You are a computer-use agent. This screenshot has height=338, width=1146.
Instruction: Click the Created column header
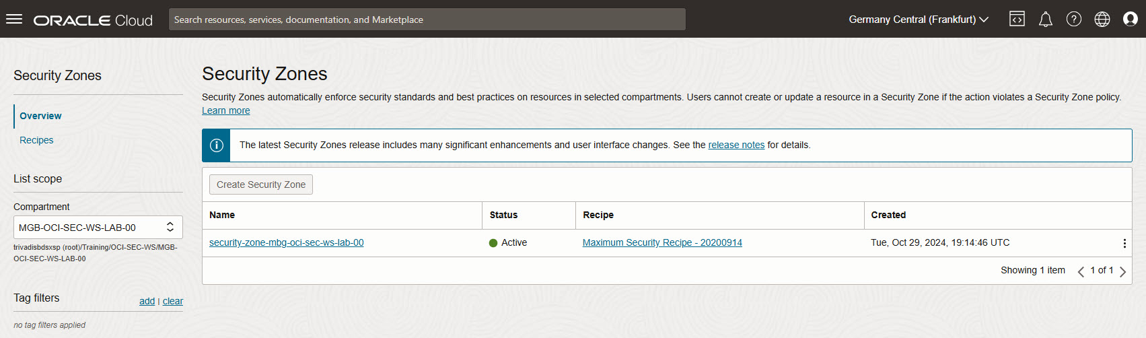pyautogui.click(x=888, y=215)
